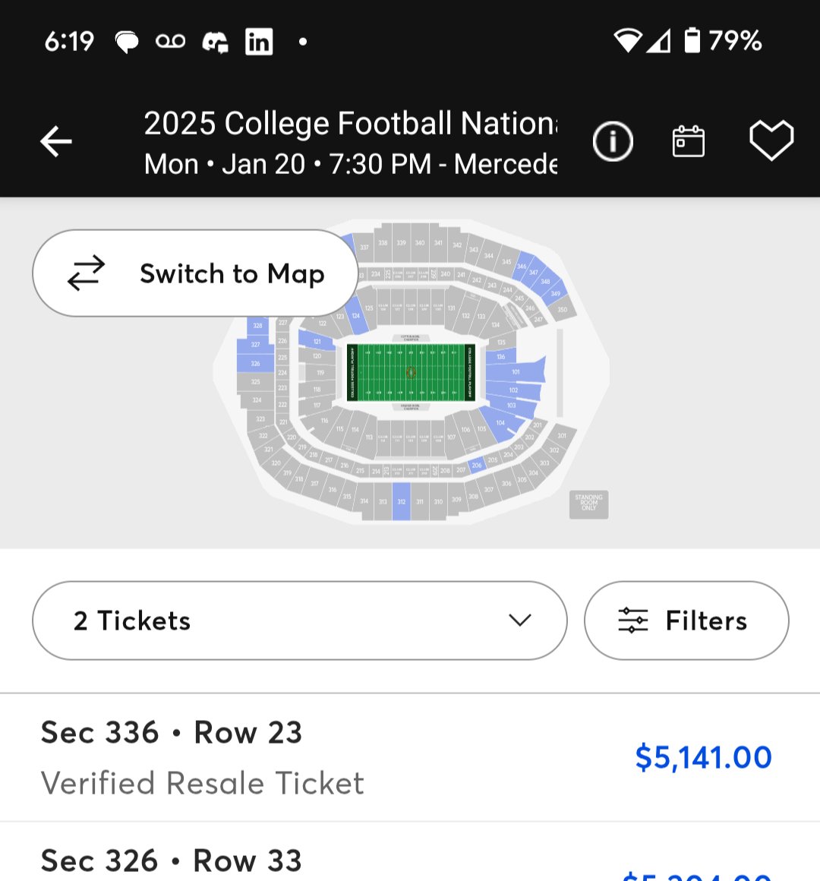Tap the LinkedIn notification icon
This screenshot has height=881, width=820.
(x=259, y=42)
